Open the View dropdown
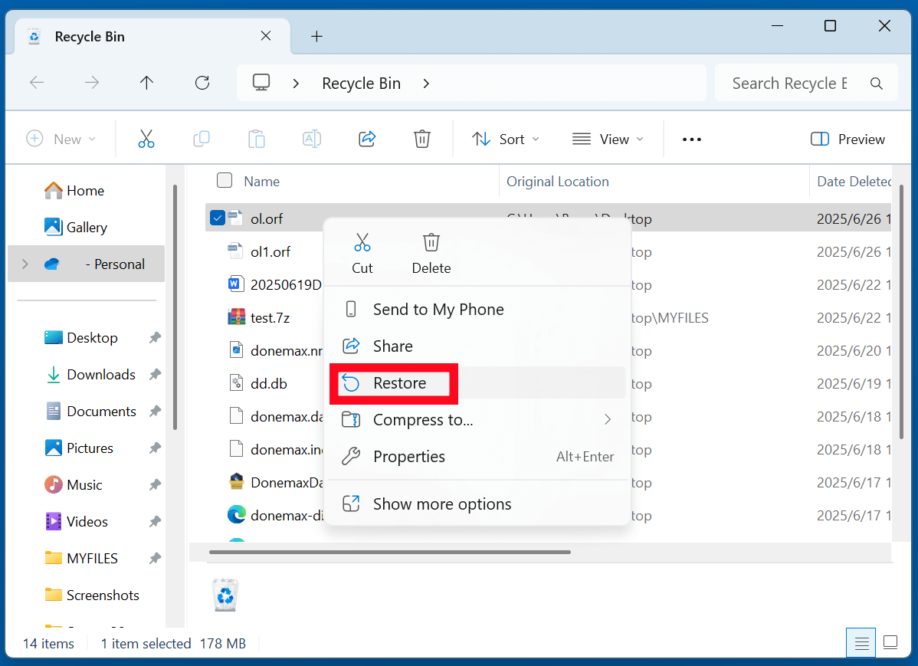 [x=608, y=139]
